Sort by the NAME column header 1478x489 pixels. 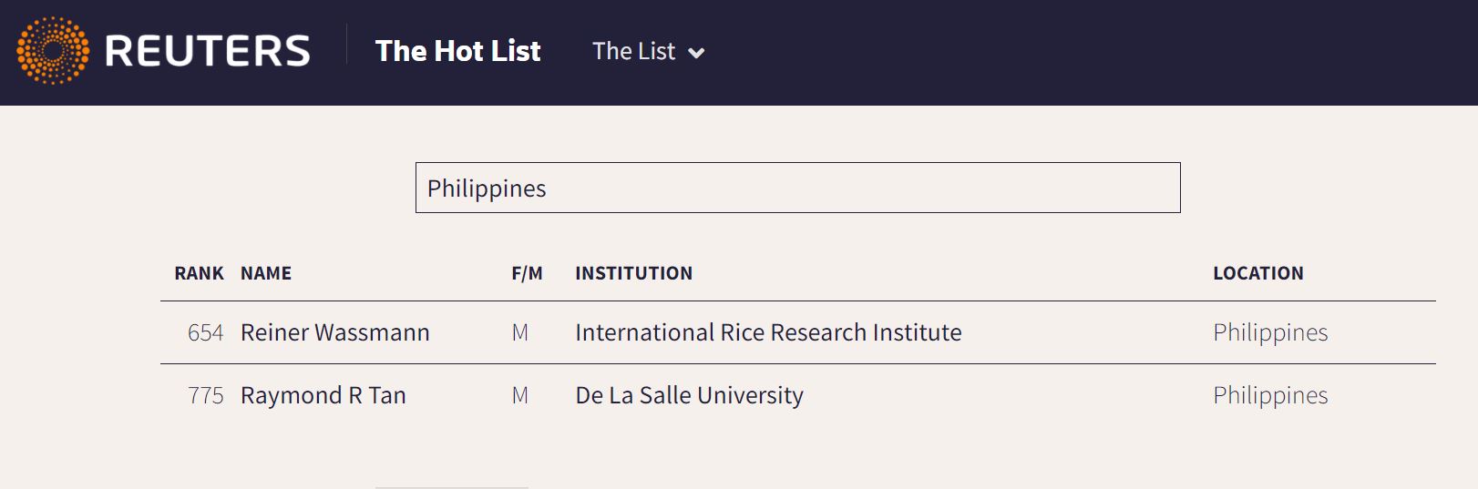tap(266, 273)
